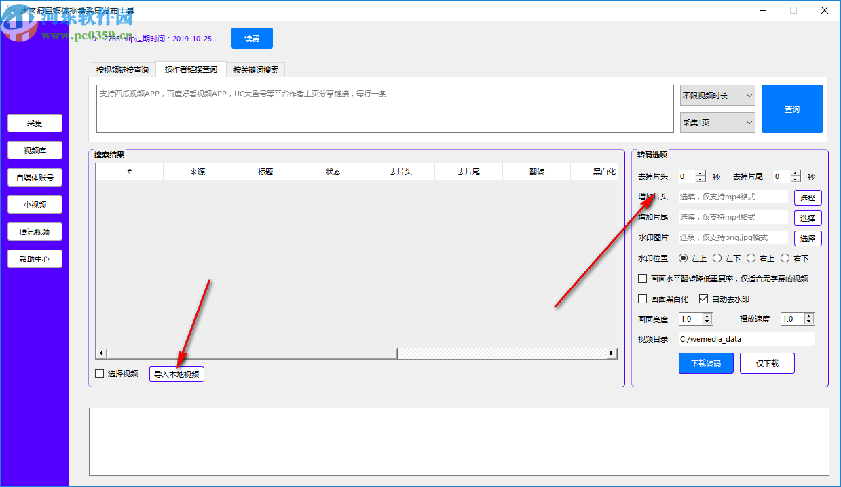Tick the 选择视频 checkbox
841x487 pixels.
click(x=100, y=373)
